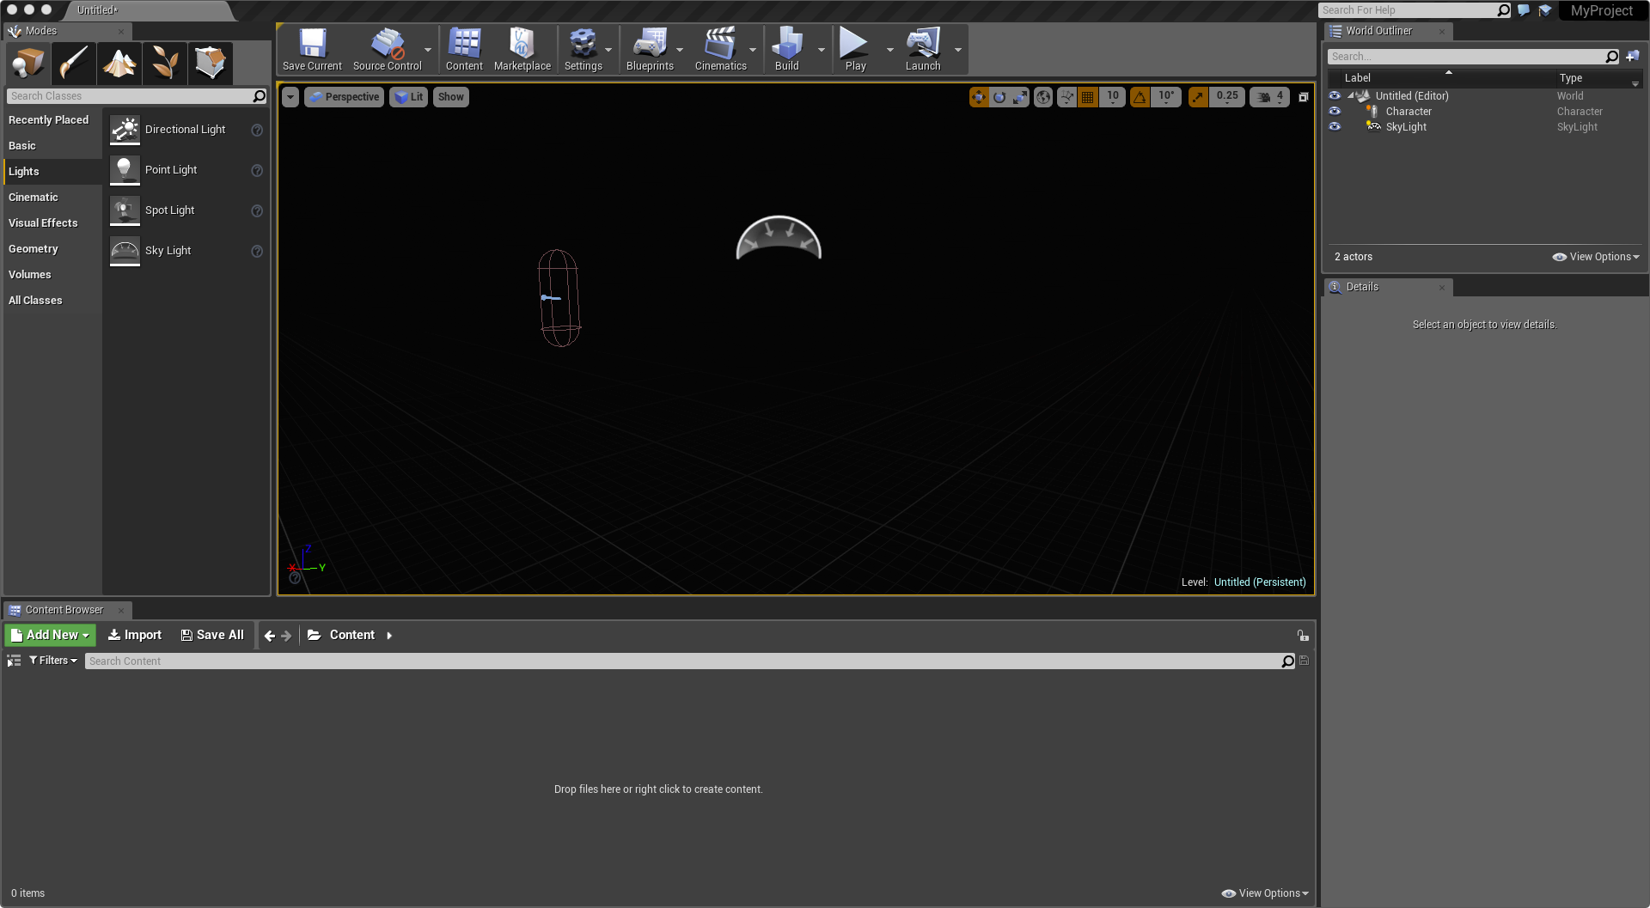Open the rotation snap 10° dropdown
The height and width of the screenshot is (908, 1650).
click(1166, 97)
